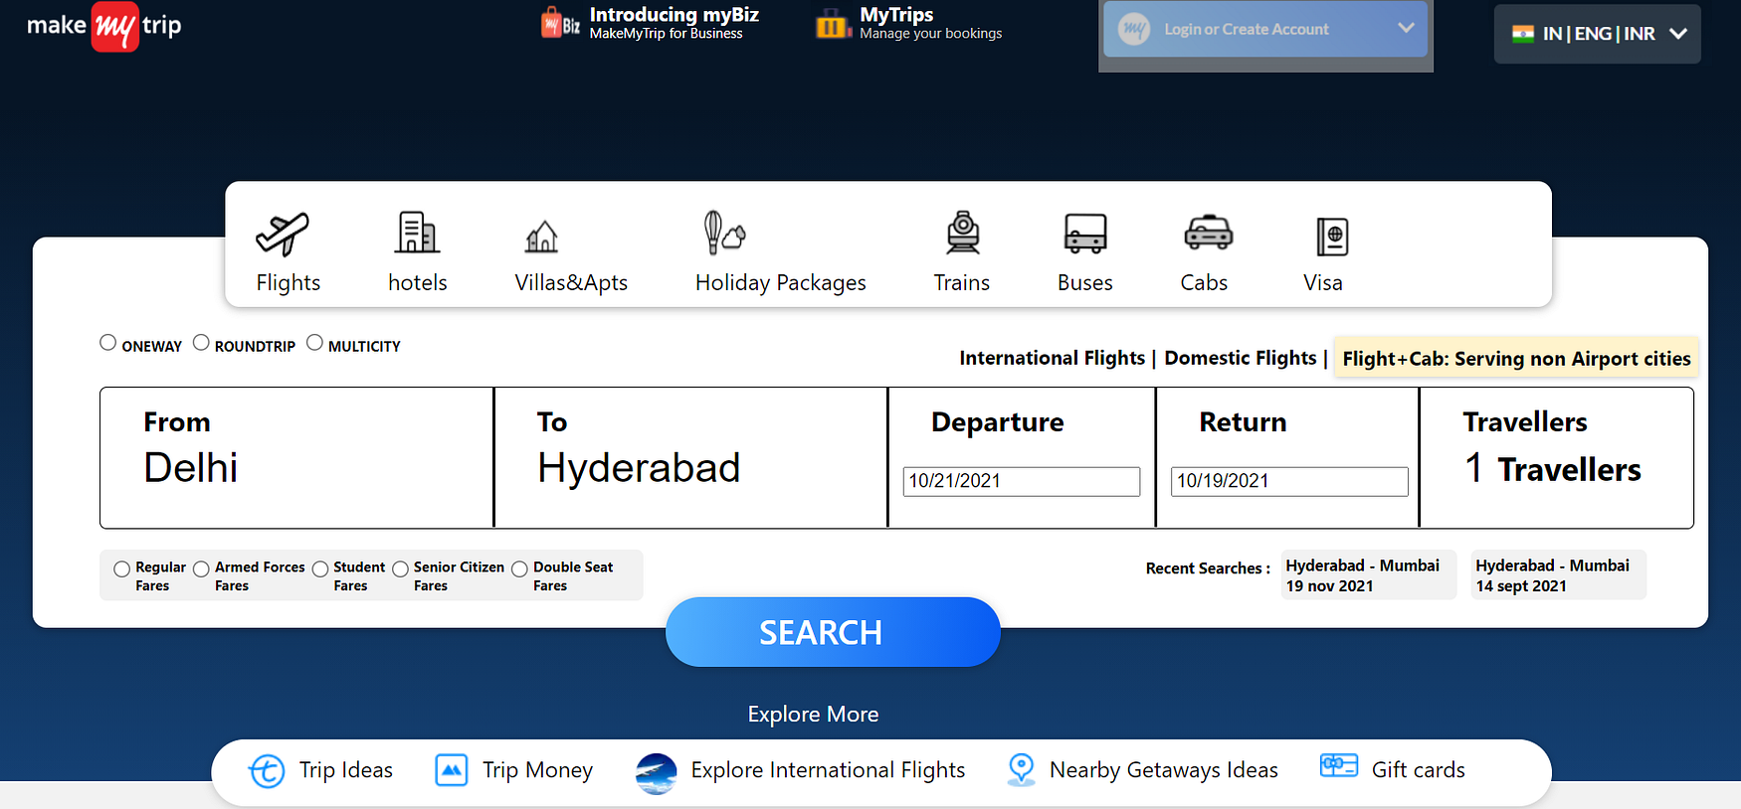Open the Flights tab label
This screenshot has width=1741, height=809.
point(289,283)
